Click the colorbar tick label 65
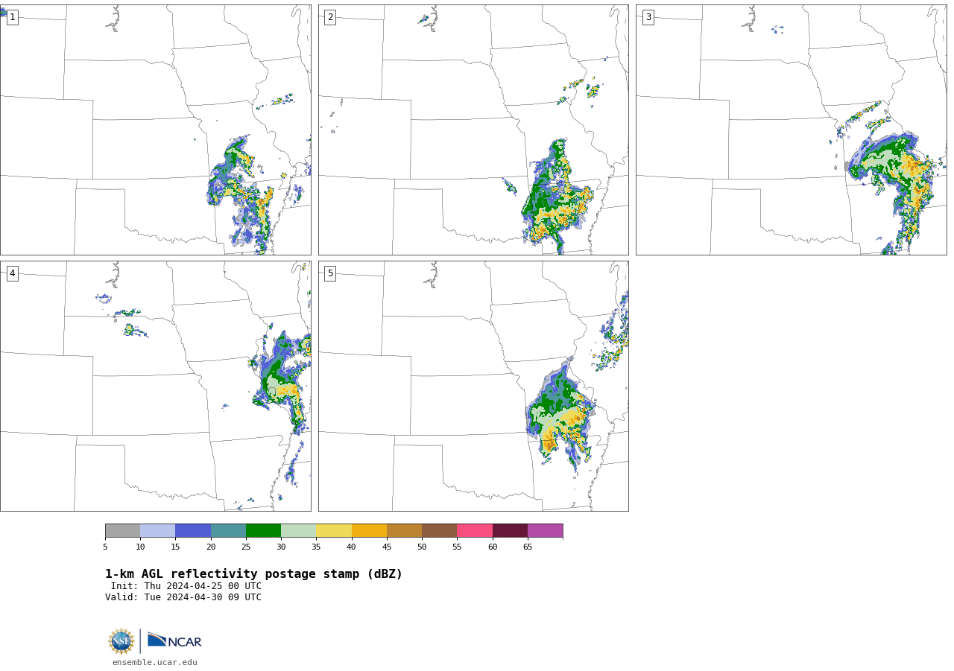Viewport: 954px width, 671px height. click(528, 547)
